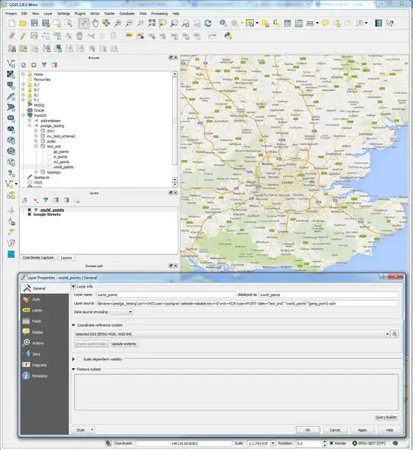
Task: Click the Apply button
Action: point(363,430)
